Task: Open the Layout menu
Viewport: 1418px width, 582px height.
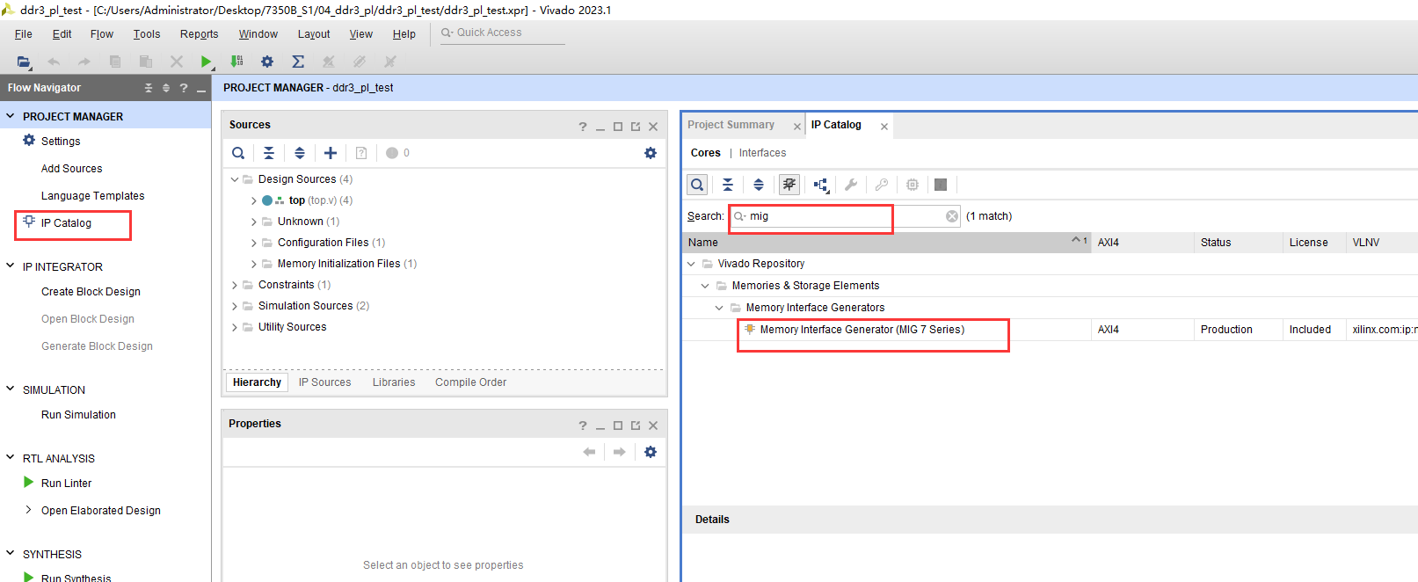Action: point(314,34)
